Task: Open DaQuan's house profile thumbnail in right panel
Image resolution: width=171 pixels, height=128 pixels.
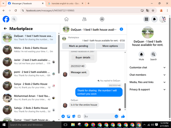Action: 148,32
